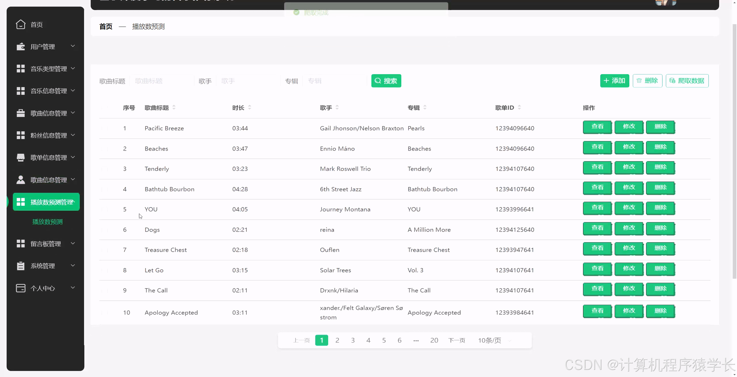The width and height of the screenshot is (737, 377).
Task: Click the 系统管理 clipboard icon
Action: pos(20,266)
